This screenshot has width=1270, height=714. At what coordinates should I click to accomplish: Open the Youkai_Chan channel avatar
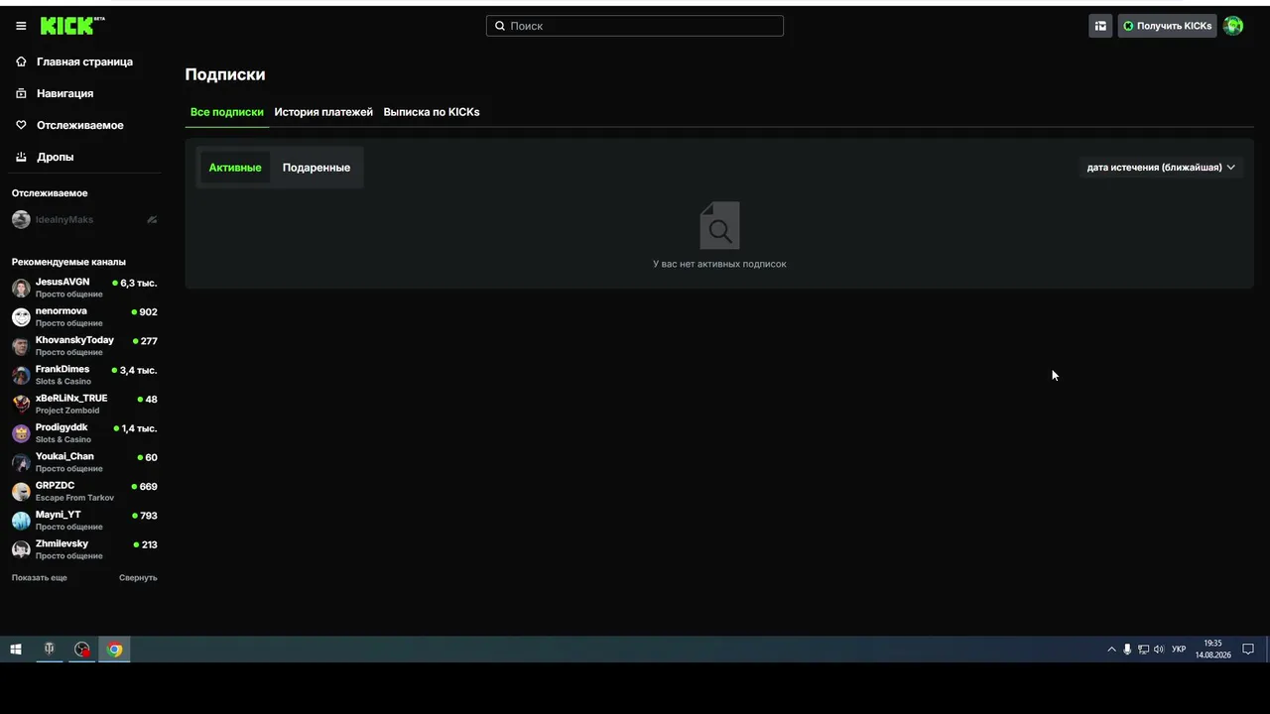click(21, 462)
